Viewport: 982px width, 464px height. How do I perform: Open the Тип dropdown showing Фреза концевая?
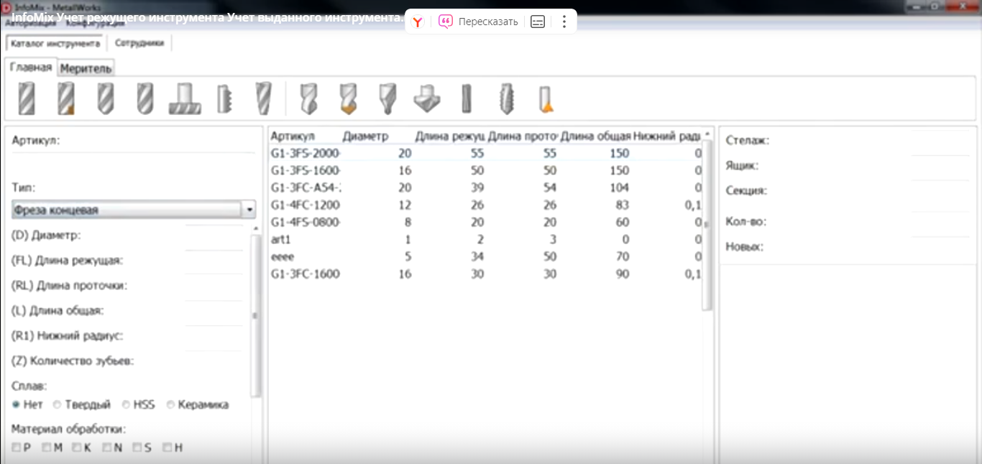tap(249, 210)
